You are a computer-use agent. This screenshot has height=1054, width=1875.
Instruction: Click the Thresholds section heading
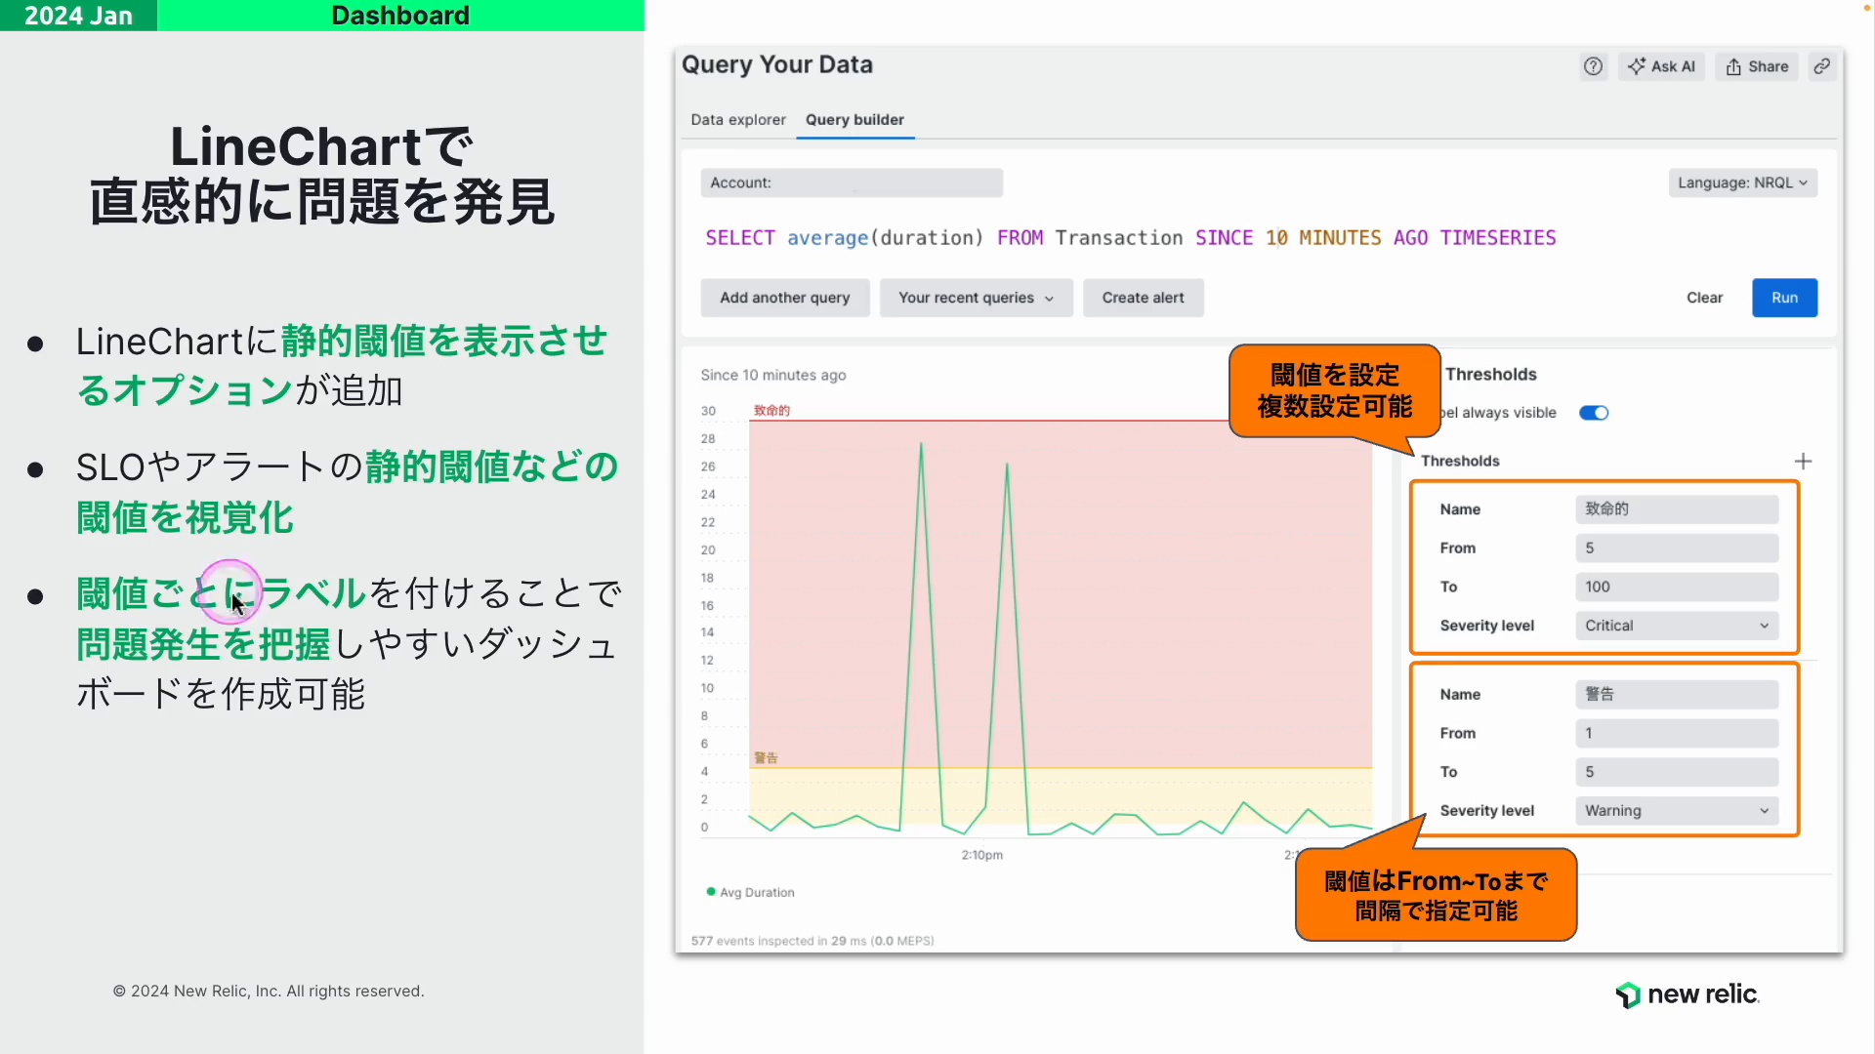click(1490, 375)
